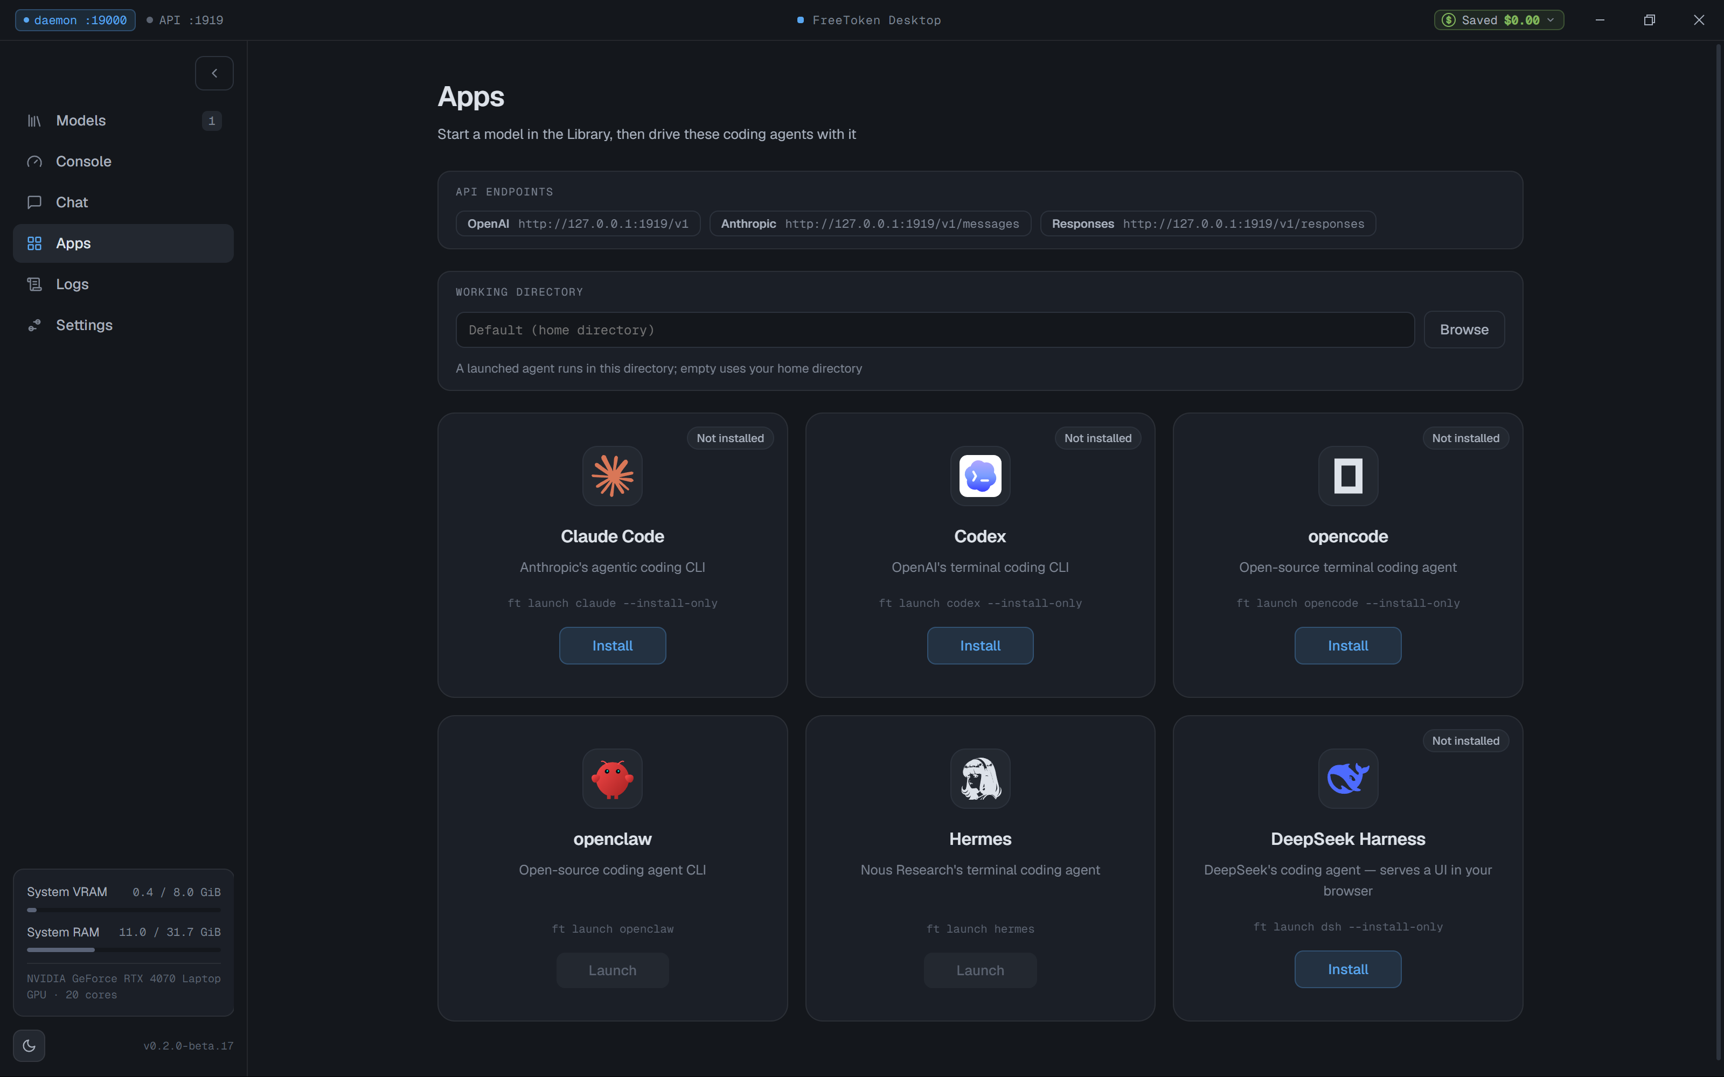Click the System VRAM usage bar
Viewport: 1724px width, 1077px height.
(123, 910)
